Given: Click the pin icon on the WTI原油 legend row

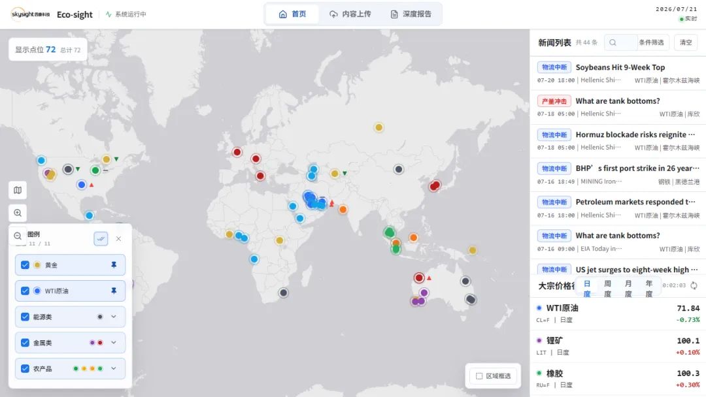Looking at the screenshot, I should [x=114, y=291].
